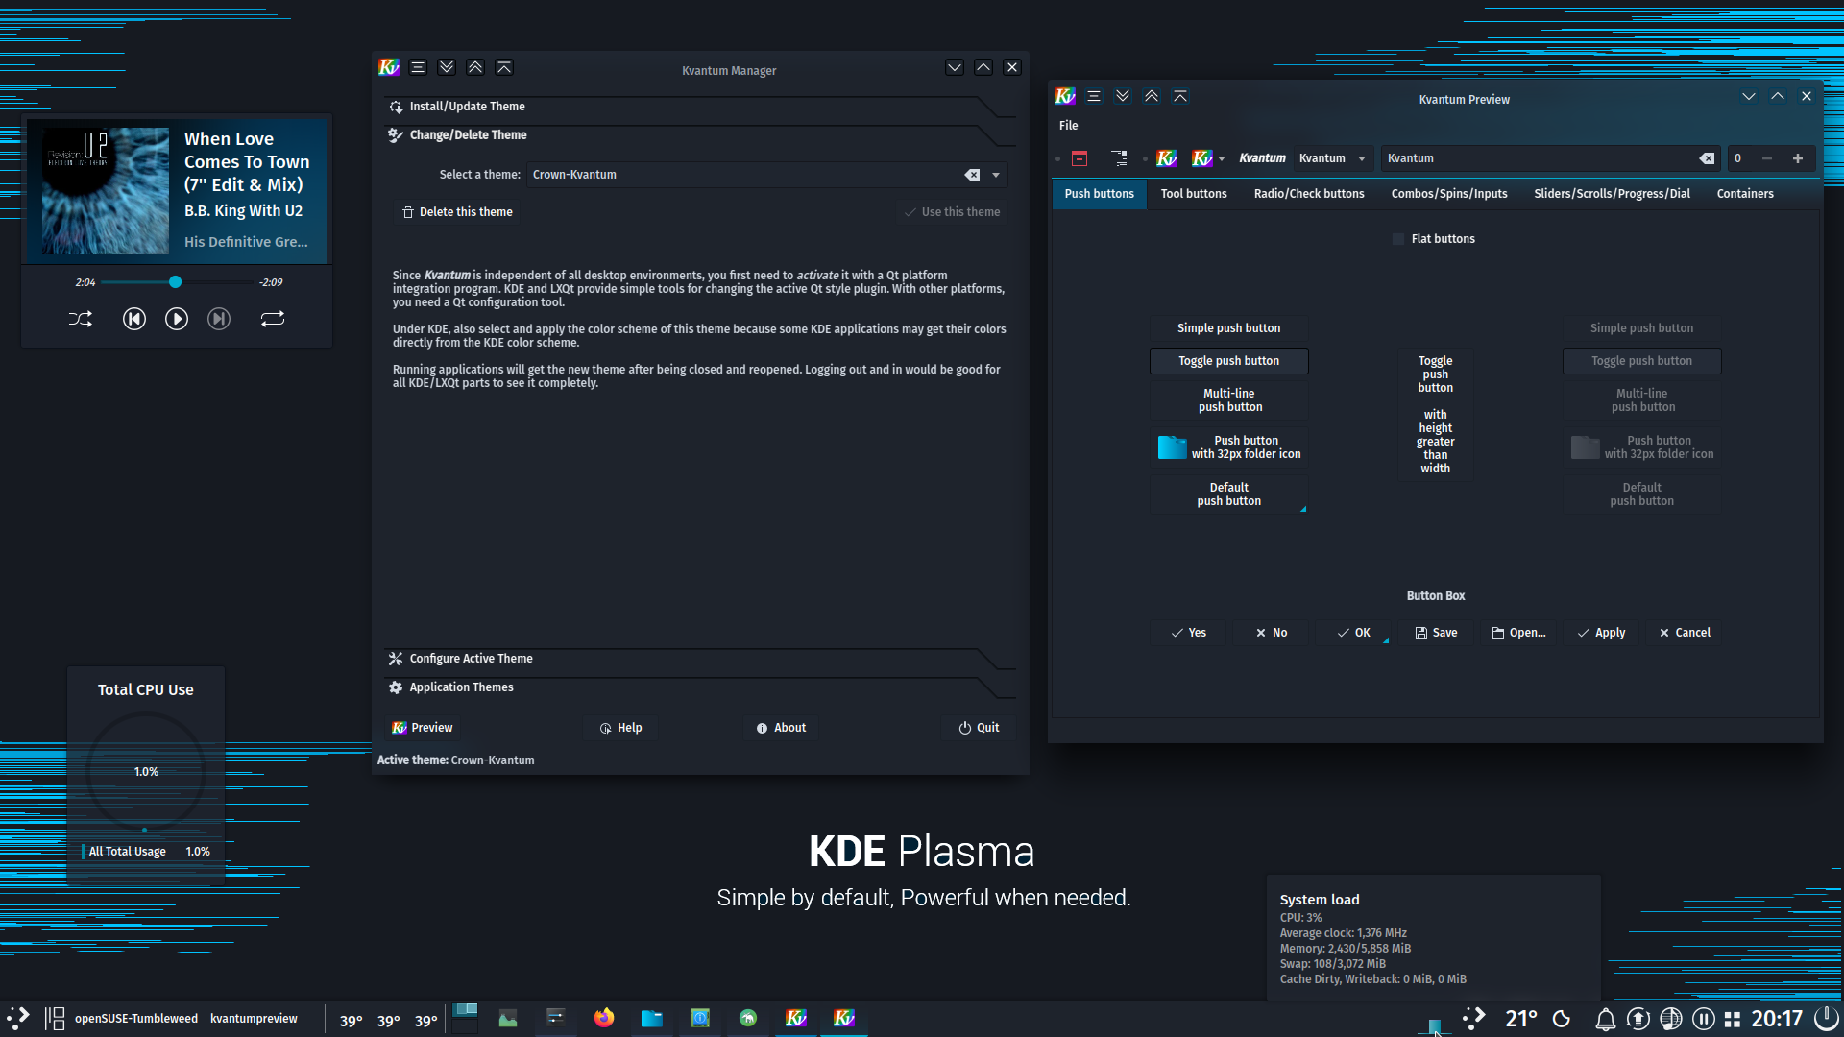Clear the Kvantum text field in Preview

(x=1707, y=158)
